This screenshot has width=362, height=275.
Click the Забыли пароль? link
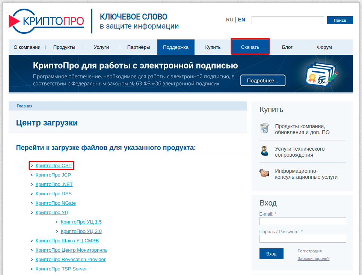point(313,258)
